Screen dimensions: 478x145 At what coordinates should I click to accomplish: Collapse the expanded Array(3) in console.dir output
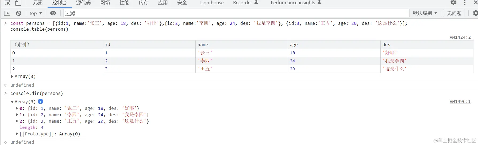tap(12, 102)
